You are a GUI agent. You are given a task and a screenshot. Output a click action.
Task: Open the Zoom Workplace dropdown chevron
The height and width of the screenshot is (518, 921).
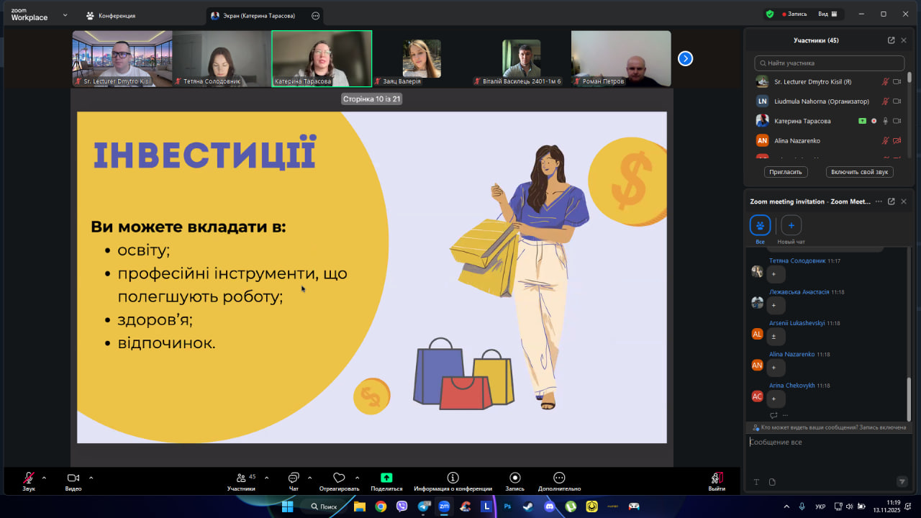(65, 14)
